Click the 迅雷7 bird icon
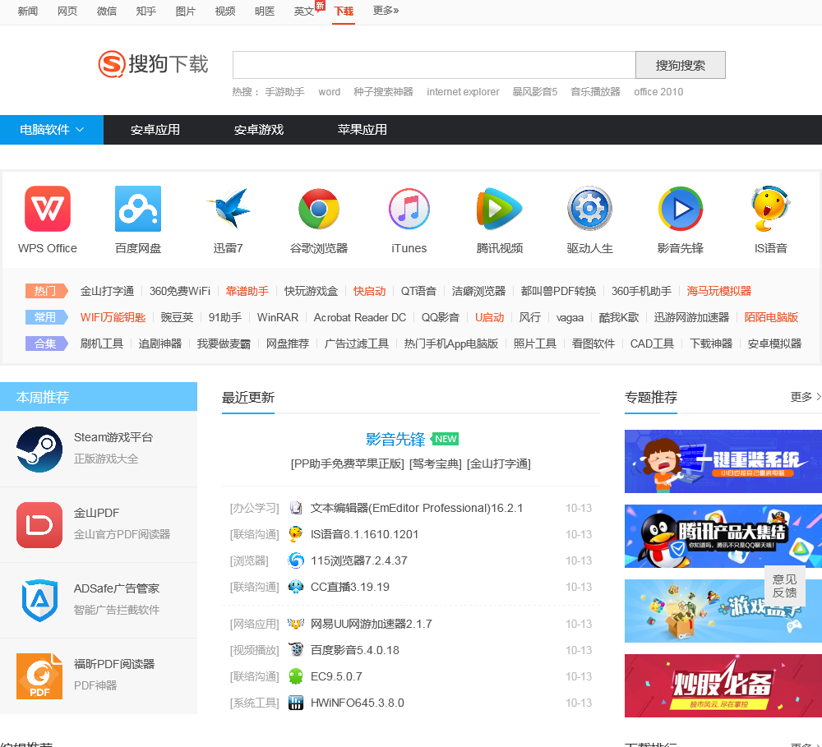Image resolution: width=822 pixels, height=747 pixels. tap(229, 209)
